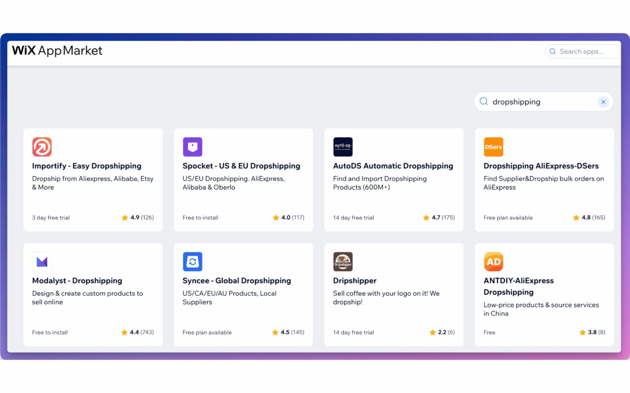Click the Wix App Market logo
This screenshot has height=393, width=630.
pos(57,51)
